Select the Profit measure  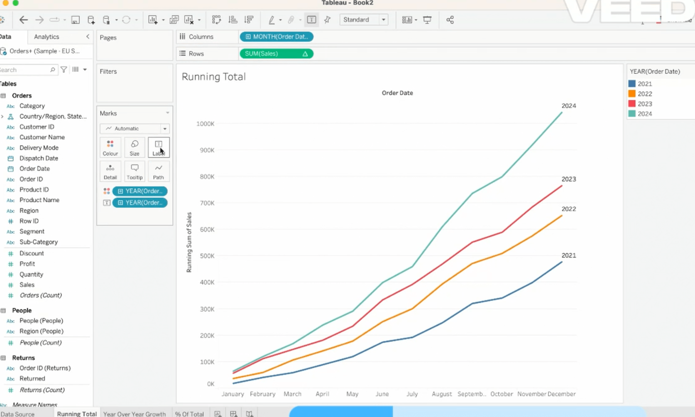point(27,264)
